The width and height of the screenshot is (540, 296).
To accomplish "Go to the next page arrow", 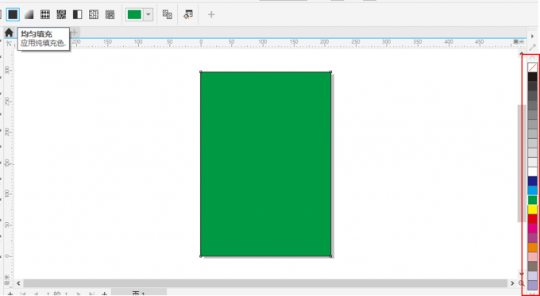I will pos(79,294).
